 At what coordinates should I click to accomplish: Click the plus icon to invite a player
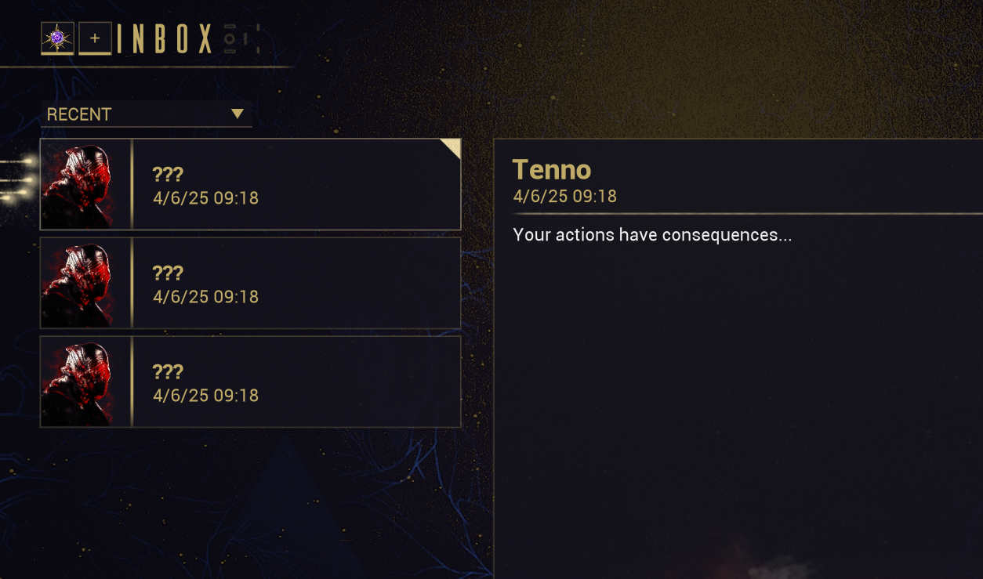click(x=95, y=38)
